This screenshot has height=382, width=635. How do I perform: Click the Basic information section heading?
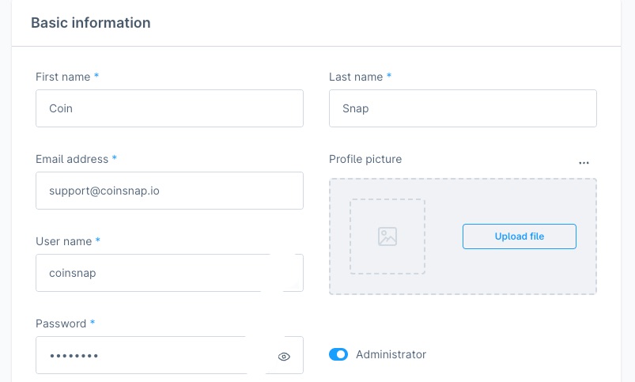click(x=91, y=23)
